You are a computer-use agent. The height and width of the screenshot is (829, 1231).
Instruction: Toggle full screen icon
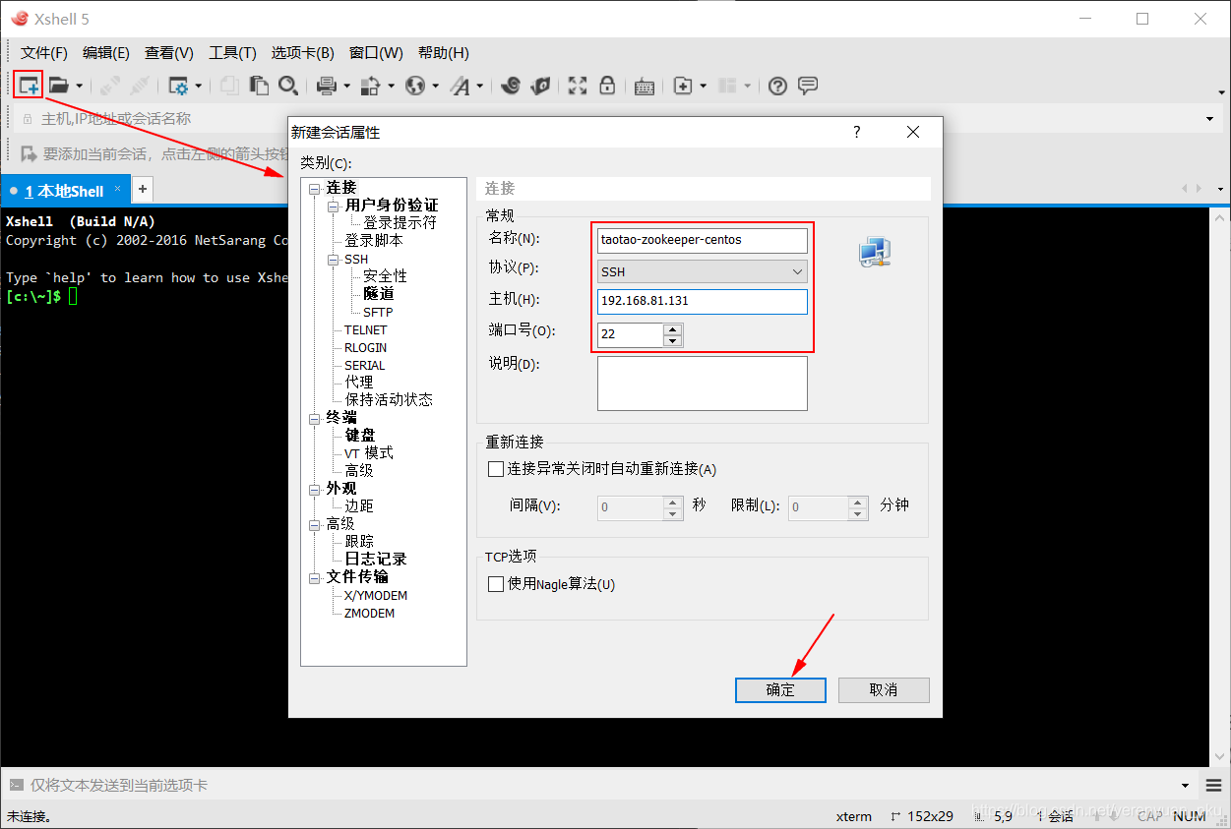pos(578,86)
